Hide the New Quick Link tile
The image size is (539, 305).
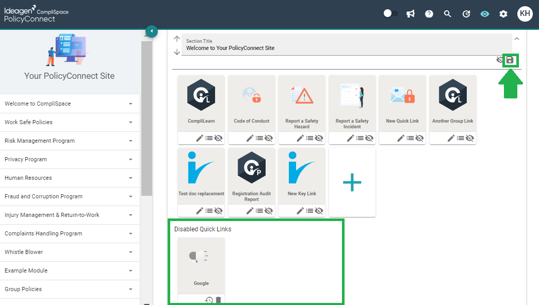(419, 138)
